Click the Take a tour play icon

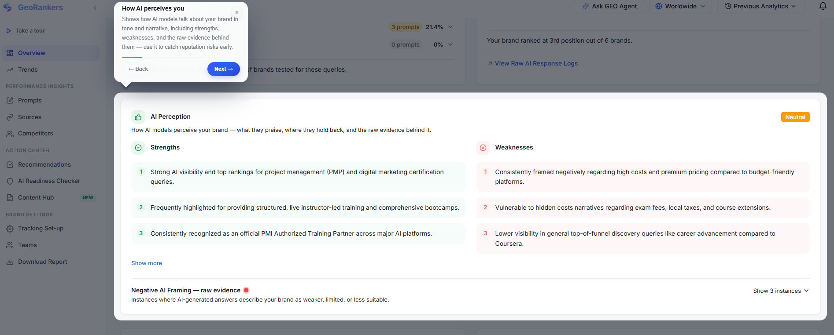[x=8, y=31]
